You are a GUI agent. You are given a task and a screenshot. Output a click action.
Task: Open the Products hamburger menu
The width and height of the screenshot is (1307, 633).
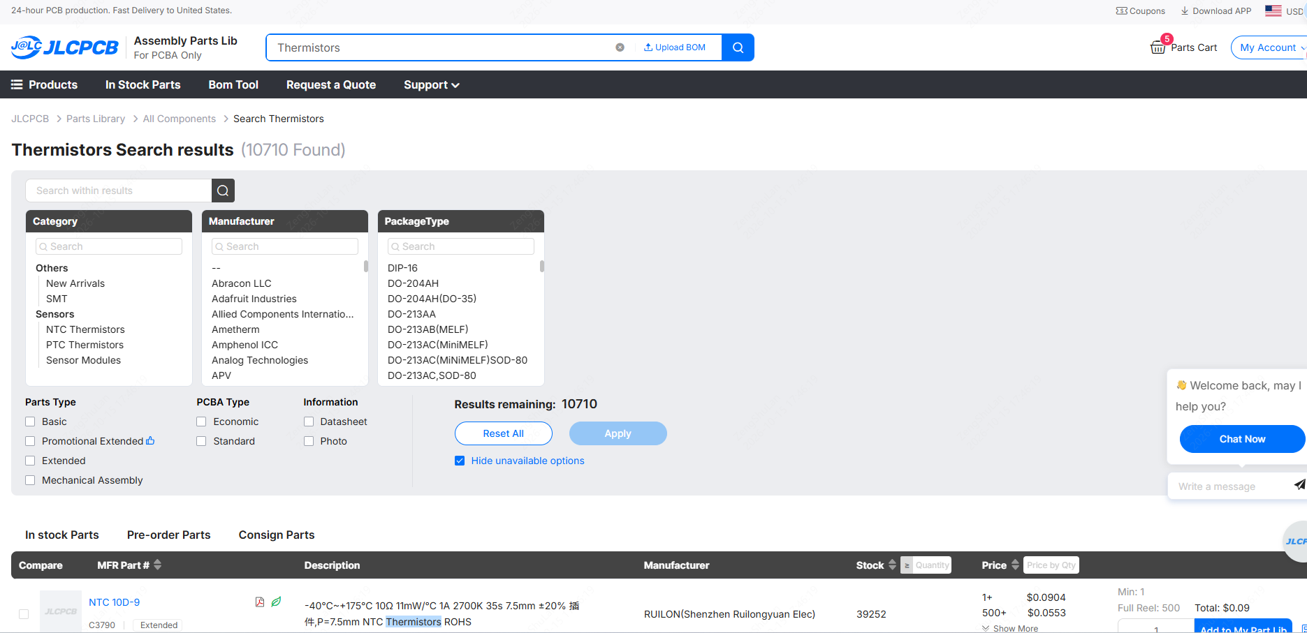coord(44,84)
